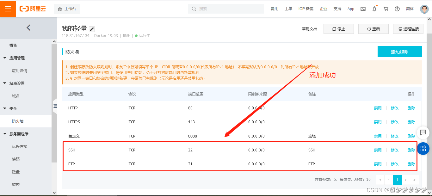Modify the FTP rule via 修改

click(x=395, y=164)
